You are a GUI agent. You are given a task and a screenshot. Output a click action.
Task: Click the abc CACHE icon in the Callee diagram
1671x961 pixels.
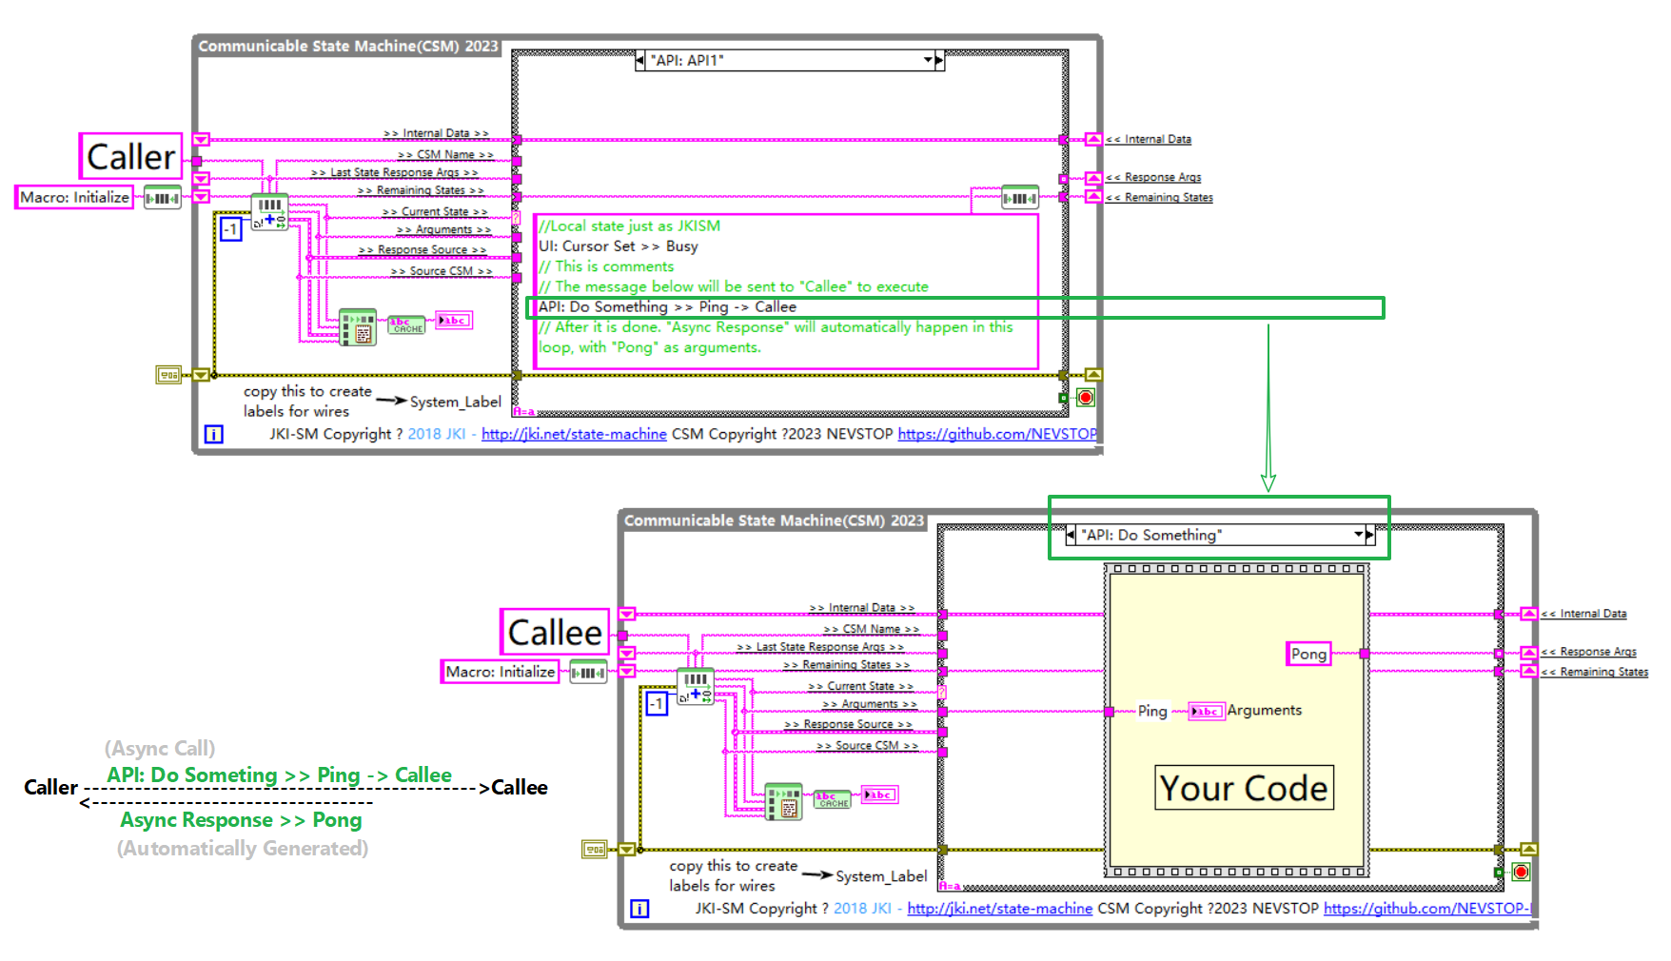pos(832,797)
